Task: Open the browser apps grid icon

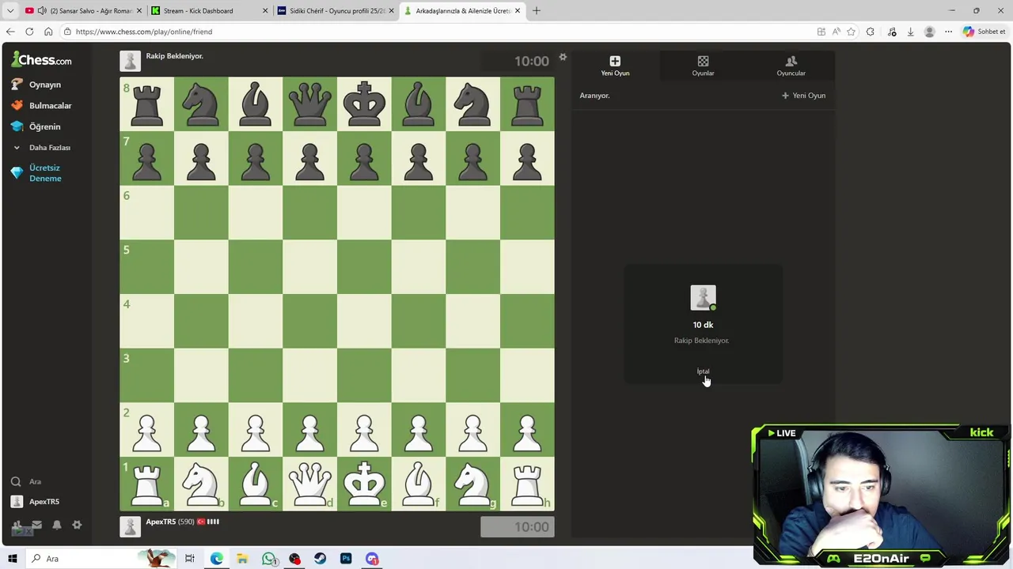Action: (821, 32)
